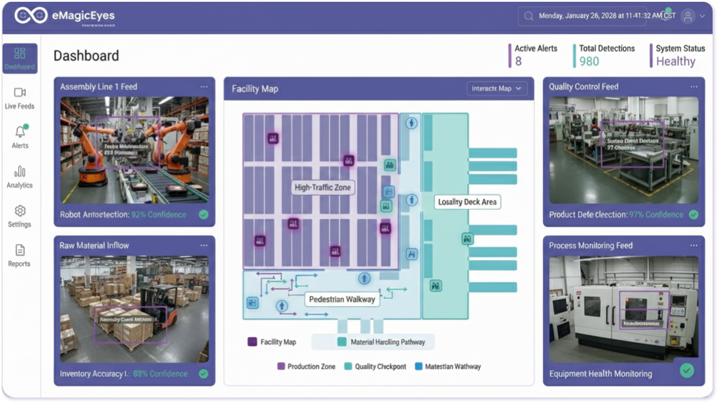Click the High-Traffic Zone label on the map
The height and width of the screenshot is (403, 718).
pyautogui.click(x=323, y=187)
